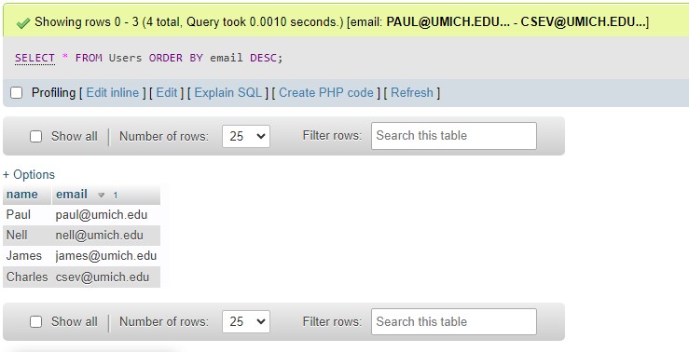Tick the lower Show all checkbox
The height and width of the screenshot is (352, 689).
(35, 321)
